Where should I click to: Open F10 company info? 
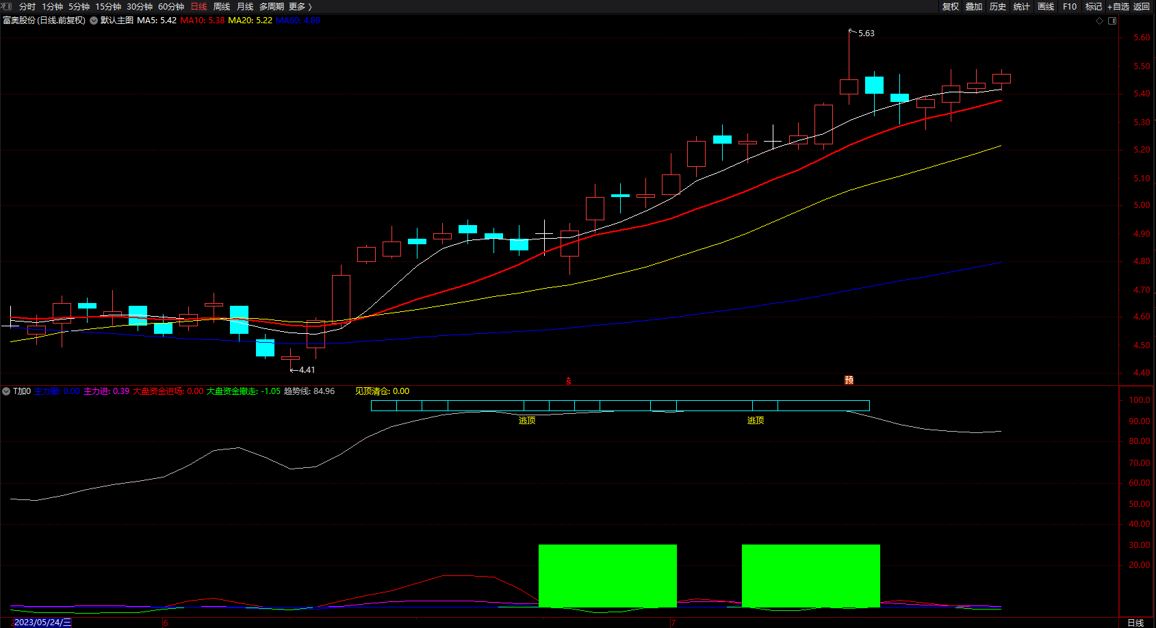coord(1070,6)
